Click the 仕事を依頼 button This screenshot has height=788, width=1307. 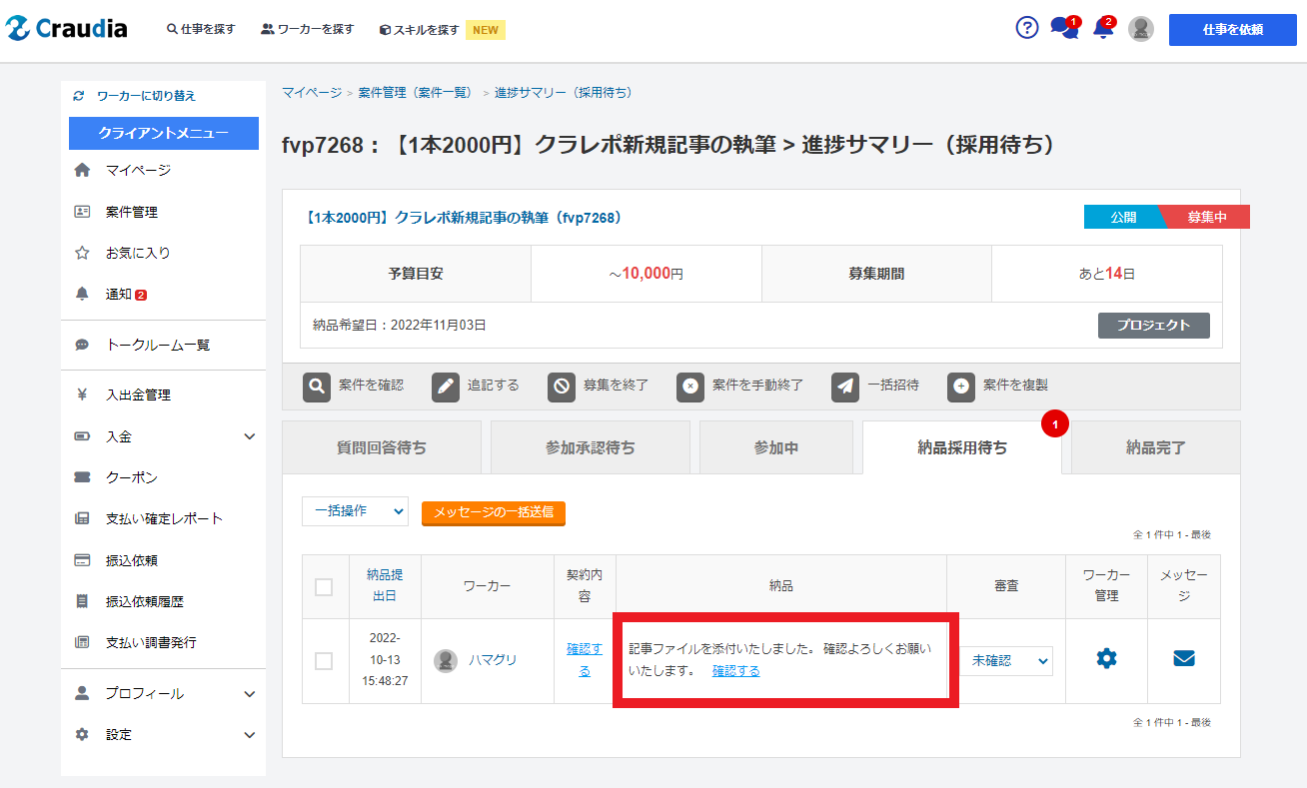click(x=1232, y=30)
